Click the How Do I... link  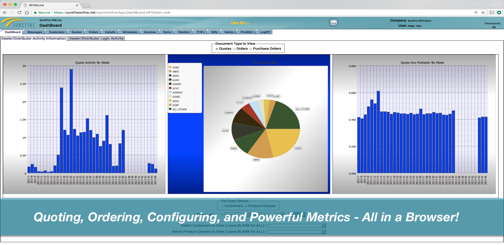pos(240,23)
